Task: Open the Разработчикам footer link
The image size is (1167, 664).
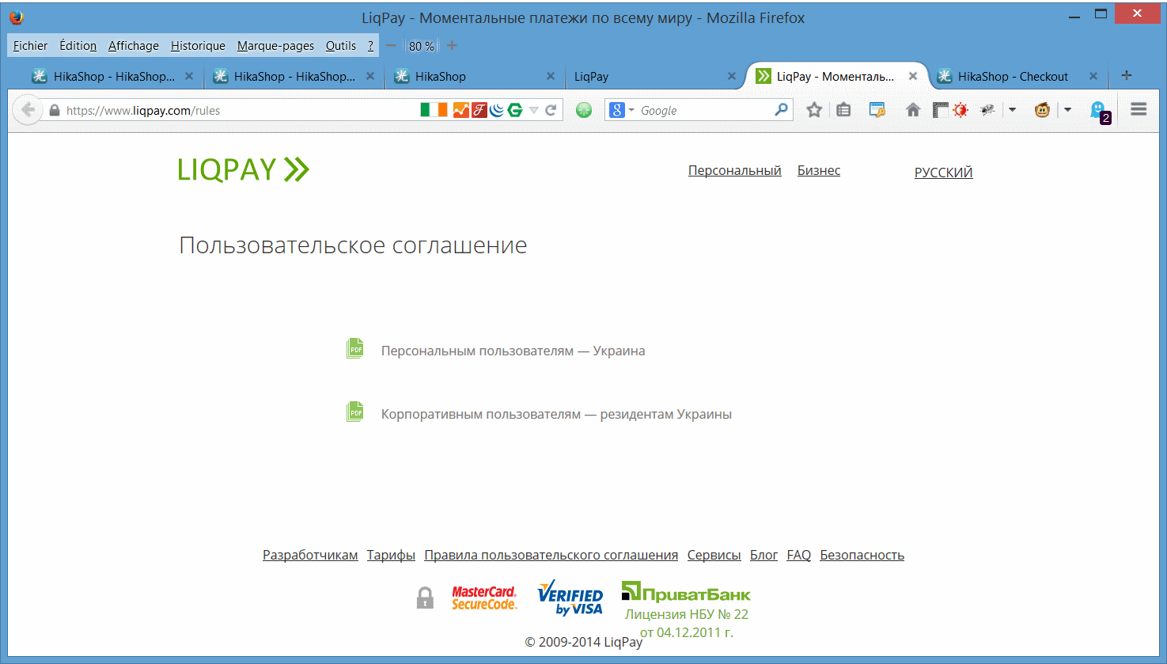Action: 310,555
